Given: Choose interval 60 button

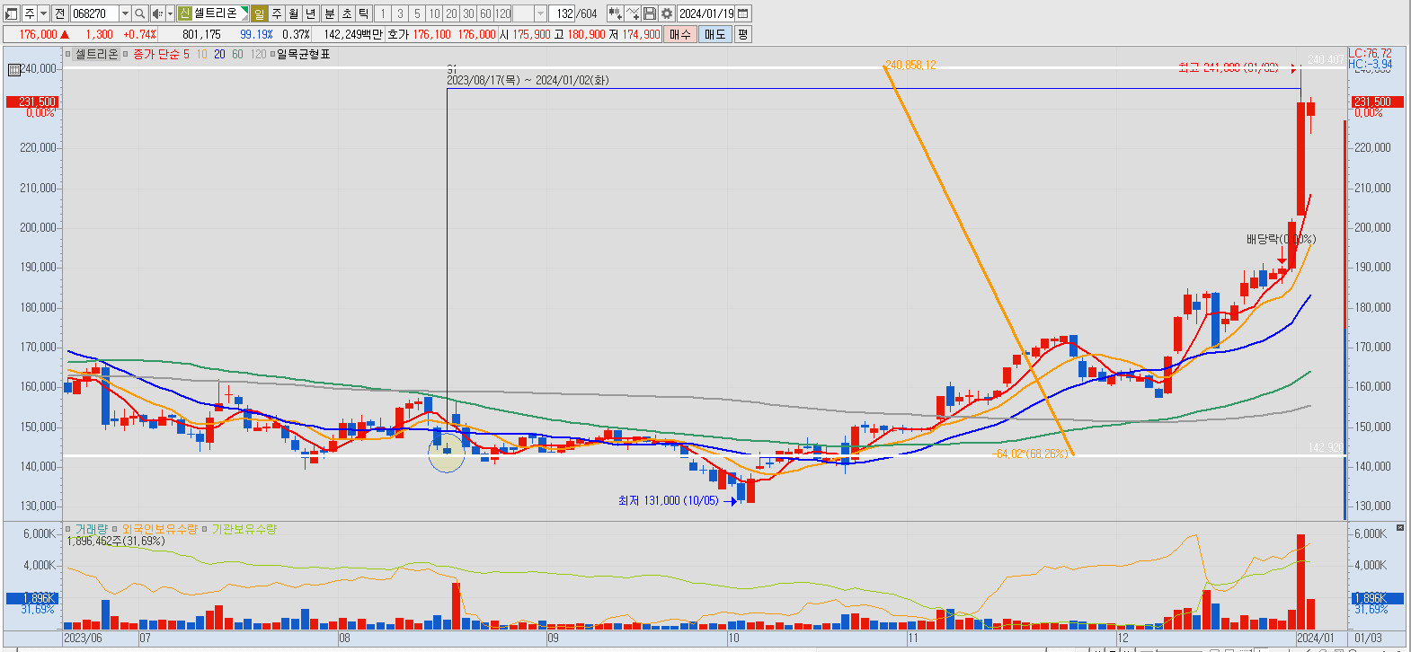Looking at the screenshot, I should [485, 13].
